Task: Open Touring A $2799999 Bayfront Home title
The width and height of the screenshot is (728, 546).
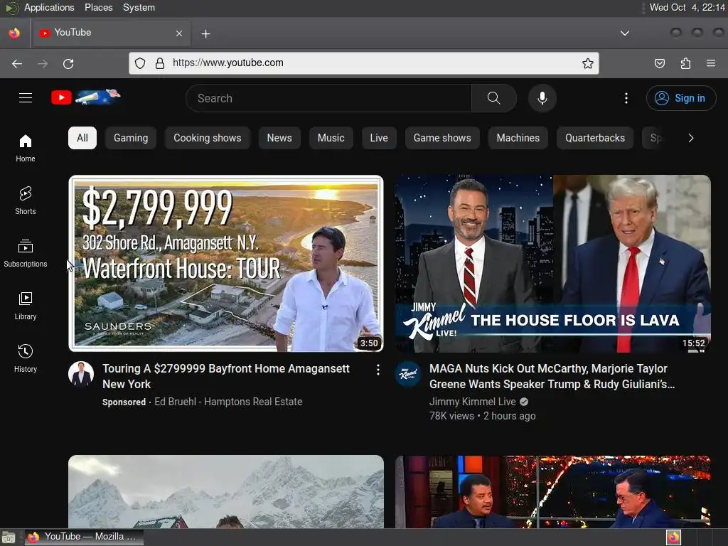Action: tap(226, 376)
